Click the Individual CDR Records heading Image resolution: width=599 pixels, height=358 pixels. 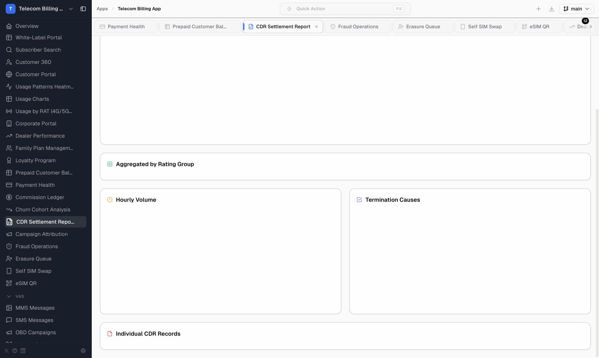(x=148, y=334)
